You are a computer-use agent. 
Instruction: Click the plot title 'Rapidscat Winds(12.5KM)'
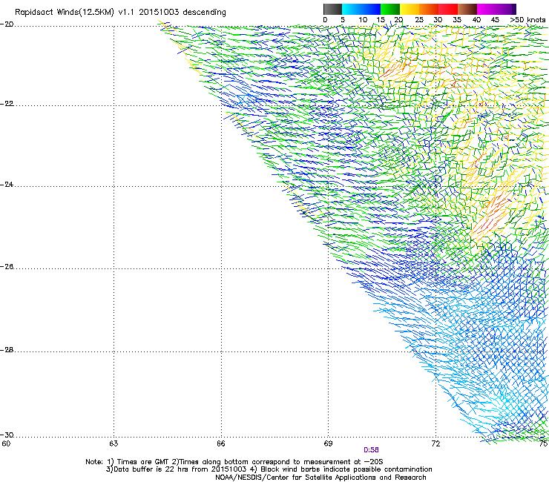tap(65, 13)
